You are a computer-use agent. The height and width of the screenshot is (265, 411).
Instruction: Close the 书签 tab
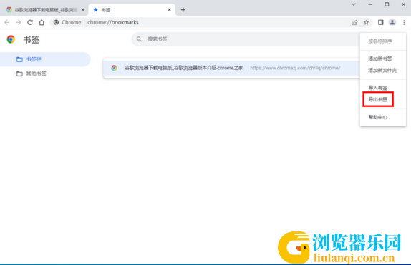pos(169,10)
